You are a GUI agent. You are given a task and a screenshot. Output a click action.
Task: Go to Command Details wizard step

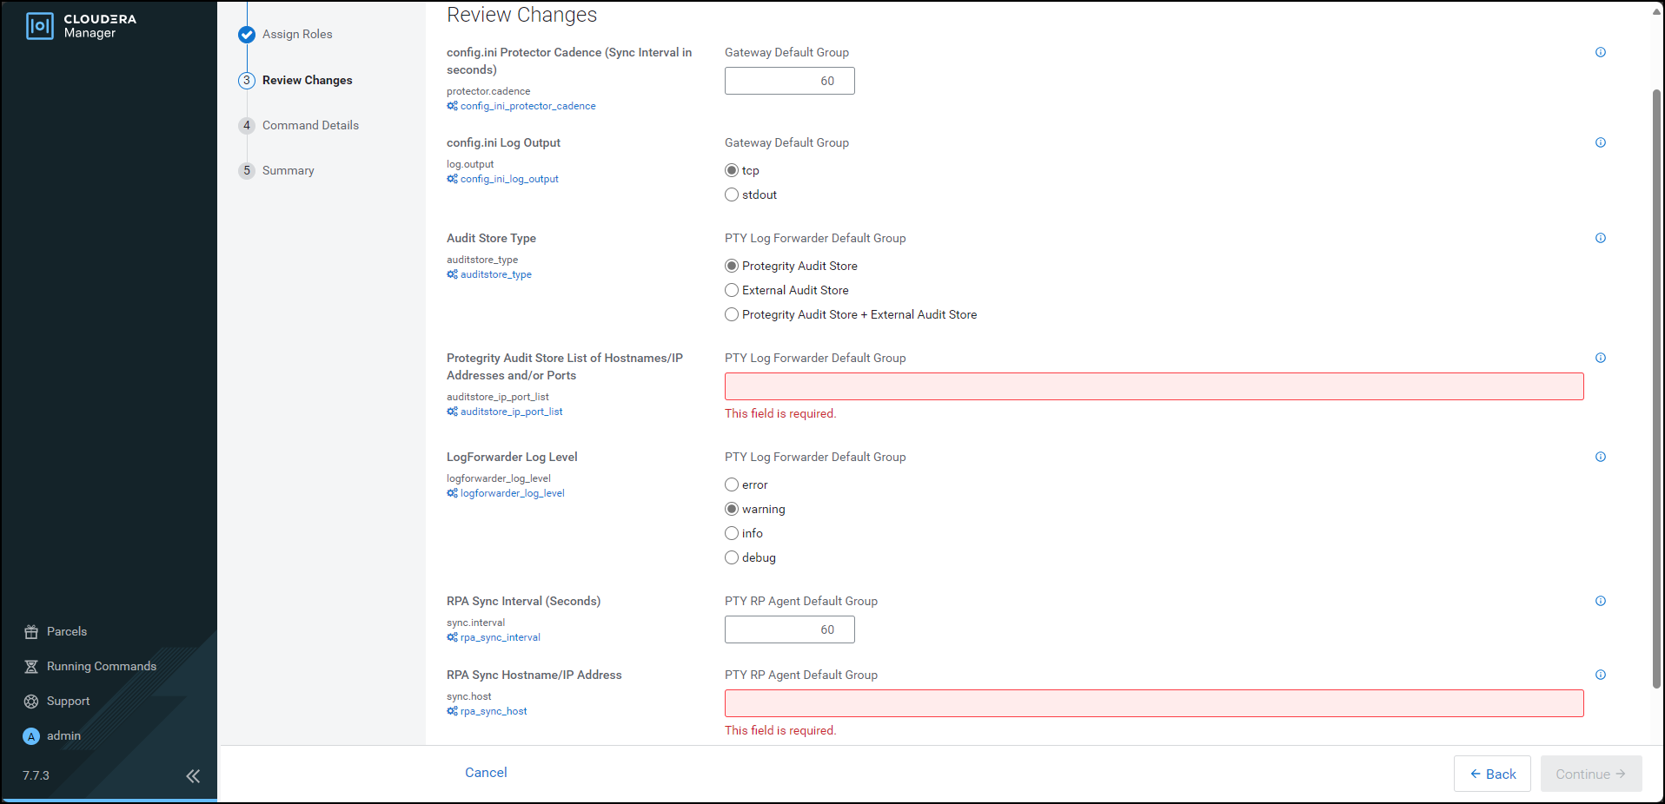point(309,125)
